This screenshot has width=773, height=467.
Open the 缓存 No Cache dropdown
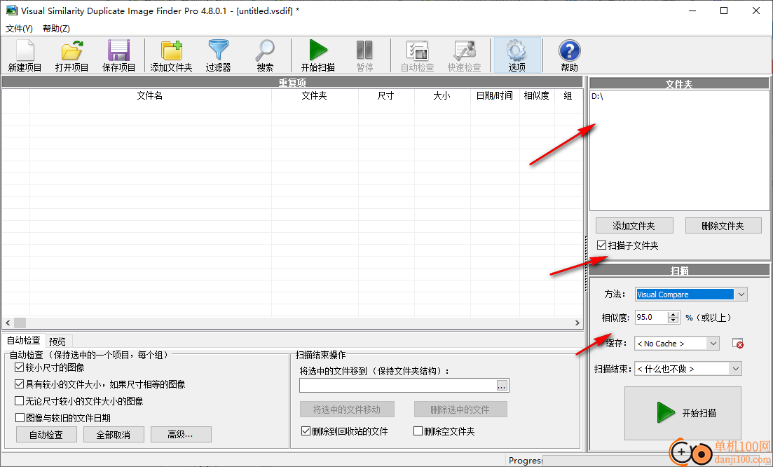pyautogui.click(x=713, y=343)
